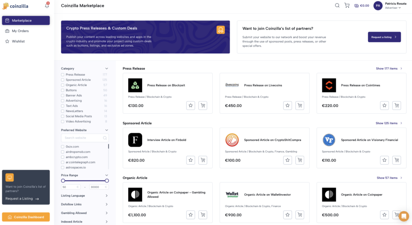Screen dimensions: 412x225
Task: Tick the ambcrypto.com website checkbox
Action: (62, 157)
